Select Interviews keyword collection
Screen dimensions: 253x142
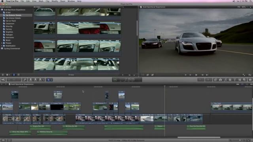[x=9, y=37]
